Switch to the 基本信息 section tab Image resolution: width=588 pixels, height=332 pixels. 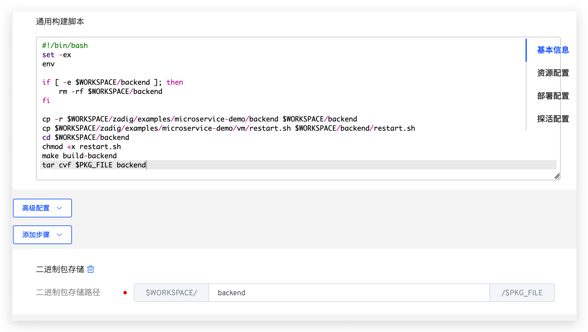553,50
